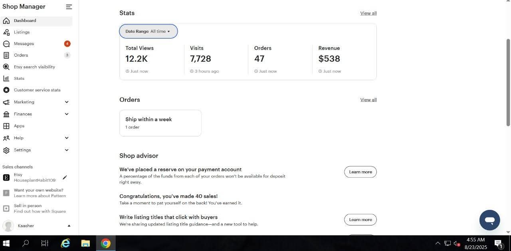This screenshot has height=251, width=511.
Task: Click the pencil icon beside HouseplantHabit109
Action: pyautogui.click(x=65, y=178)
